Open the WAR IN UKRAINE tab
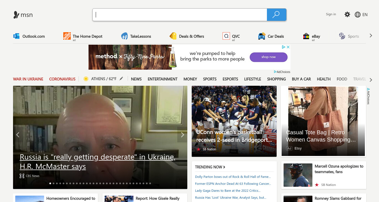This screenshot has width=379, height=202. pyautogui.click(x=28, y=79)
